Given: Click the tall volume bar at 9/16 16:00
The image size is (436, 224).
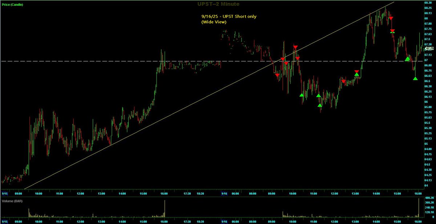Looking at the screenshot, I should pos(419,208).
